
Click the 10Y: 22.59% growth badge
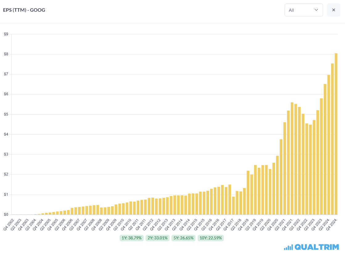pos(211,238)
